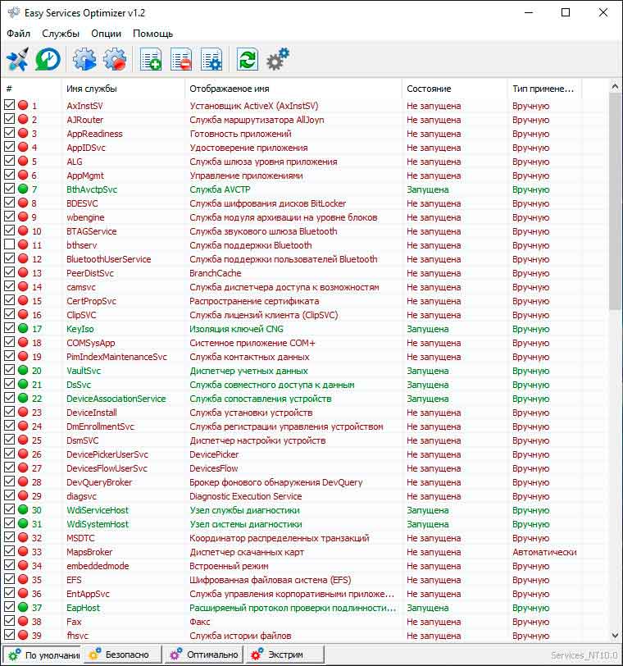Click the DevicesFlow display name
The width and height of the screenshot is (623, 666).
click(213, 468)
